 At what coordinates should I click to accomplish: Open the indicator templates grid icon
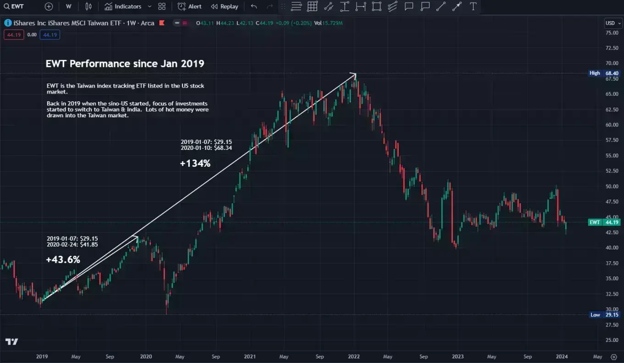click(x=162, y=6)
